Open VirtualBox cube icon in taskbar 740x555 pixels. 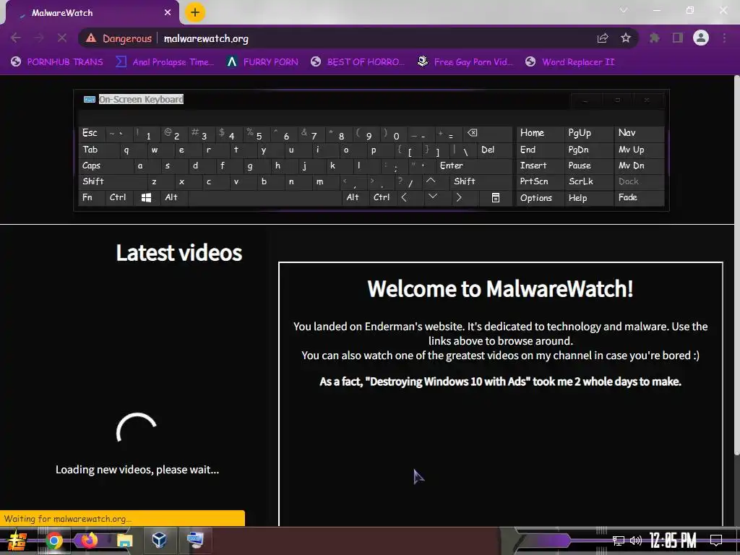160,540
